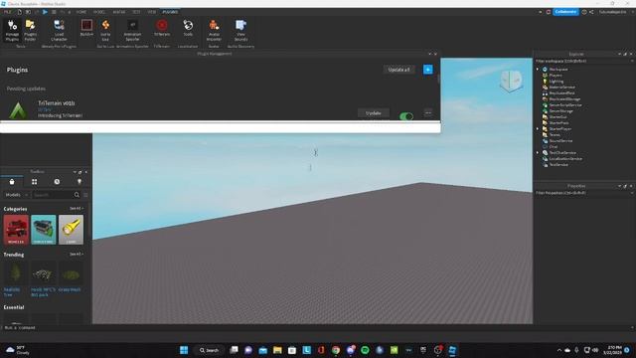Select the Light flashlight category thumbnail
Screen dimensions: 636x358
click(x=71, y=230)
